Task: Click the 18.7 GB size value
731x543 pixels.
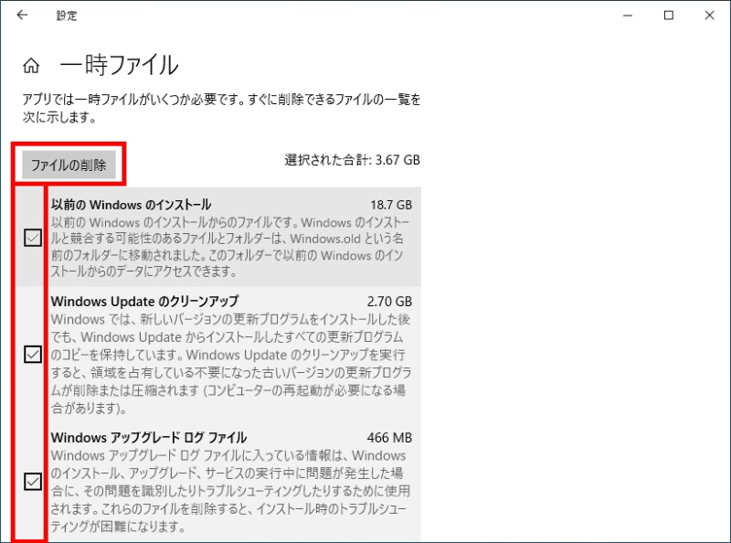Action: point(390,204)
